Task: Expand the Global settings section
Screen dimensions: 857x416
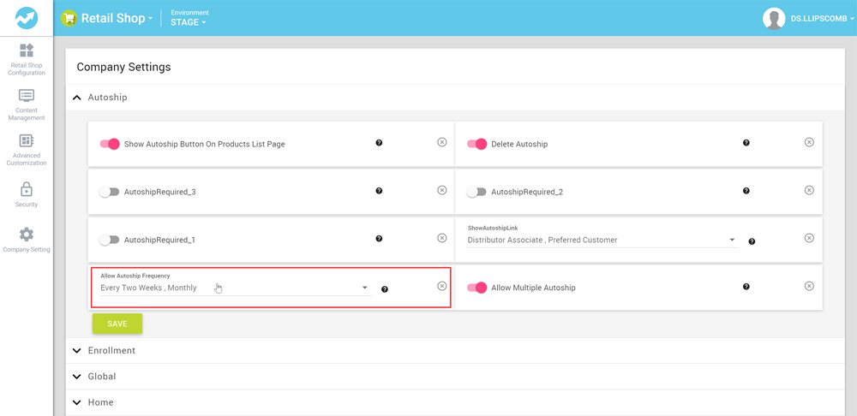Action: [x=101, y=377]
